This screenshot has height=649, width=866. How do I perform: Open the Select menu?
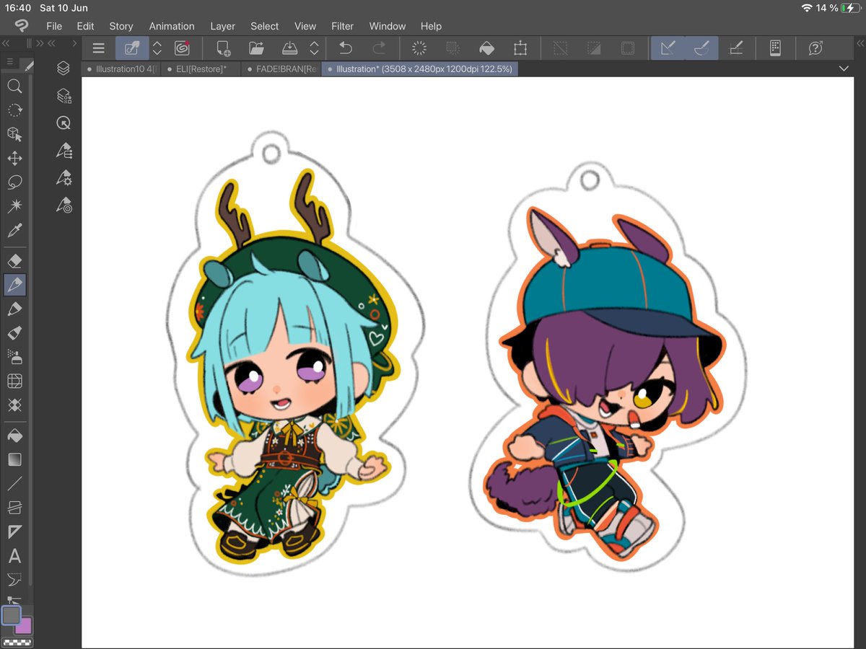265,26
